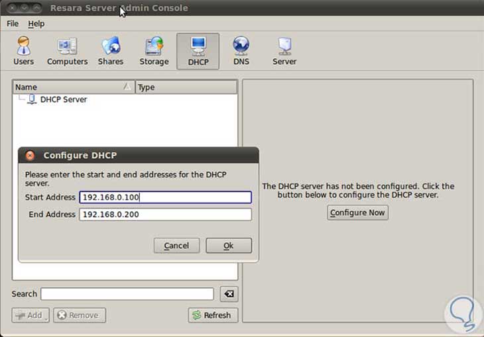The width and height of the screenshot is (484, 337).
Task: Close the Admin Console window
Action: [13, 8]
